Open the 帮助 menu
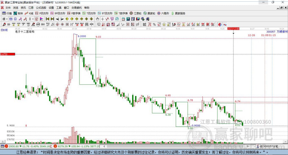 coord(87,8)
